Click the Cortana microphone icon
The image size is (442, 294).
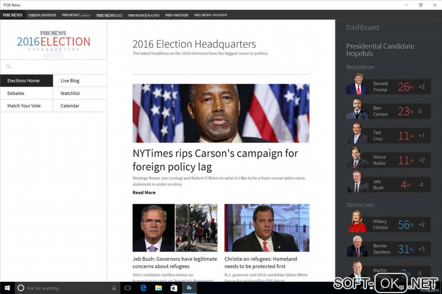pos(114,288)
